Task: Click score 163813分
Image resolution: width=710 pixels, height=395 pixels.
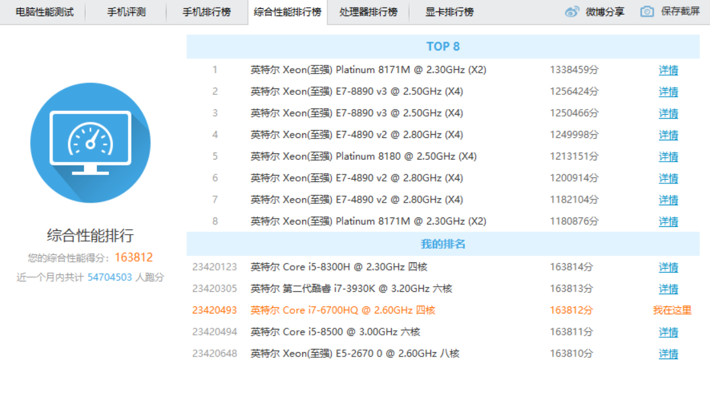Action: 571,289
